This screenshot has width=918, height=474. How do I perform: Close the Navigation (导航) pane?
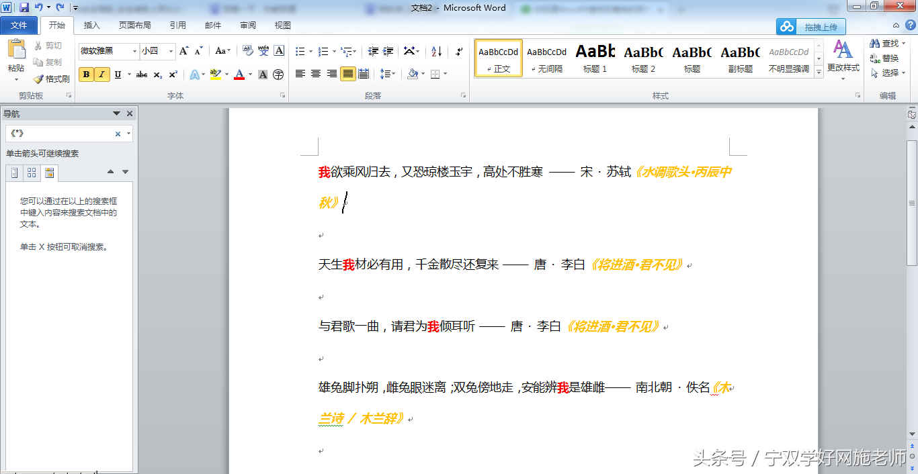130,113
